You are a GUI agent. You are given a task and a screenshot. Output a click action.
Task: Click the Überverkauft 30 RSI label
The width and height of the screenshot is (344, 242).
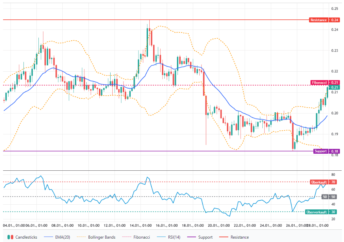tap(321, 212)
